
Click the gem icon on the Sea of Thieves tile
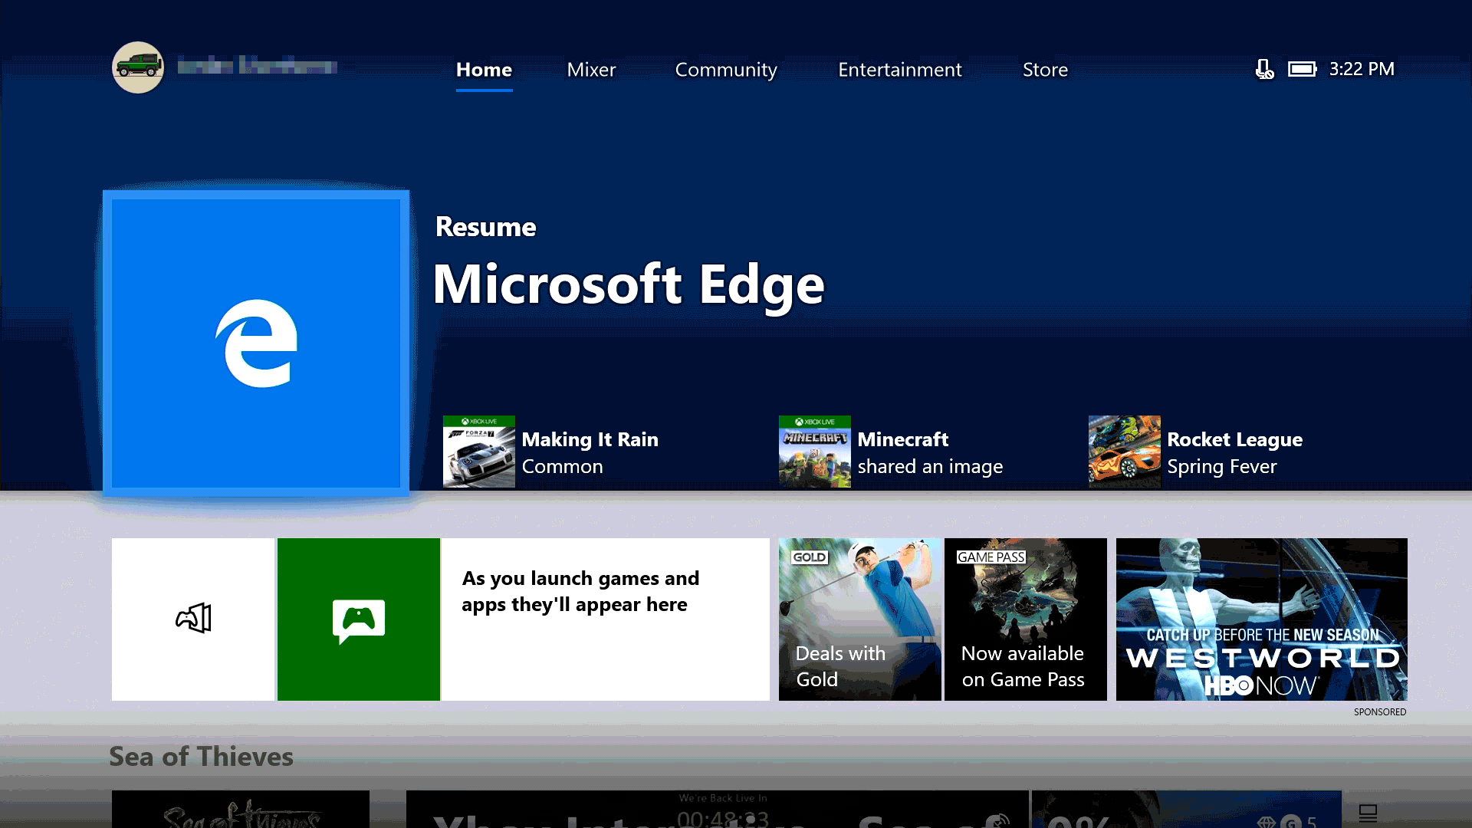[x=1266, y=821]
